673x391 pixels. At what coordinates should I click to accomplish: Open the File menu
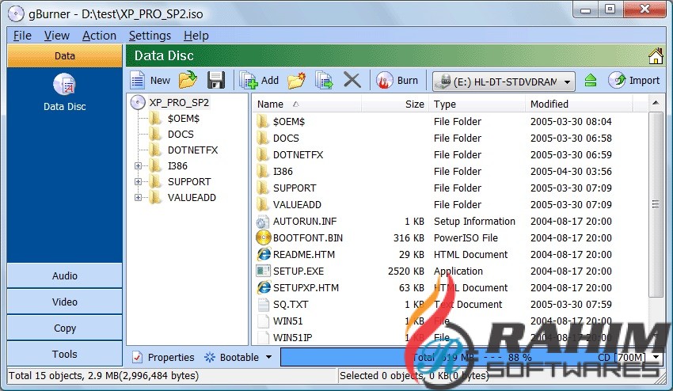click(x=22, y=36)
